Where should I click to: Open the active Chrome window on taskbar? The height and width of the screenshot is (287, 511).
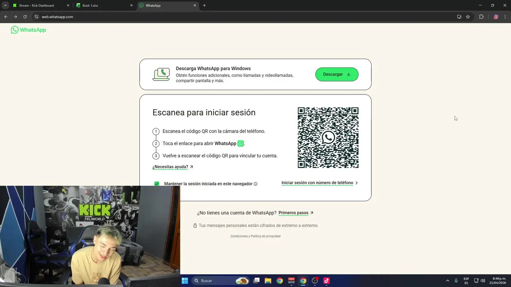pos(303,281)
